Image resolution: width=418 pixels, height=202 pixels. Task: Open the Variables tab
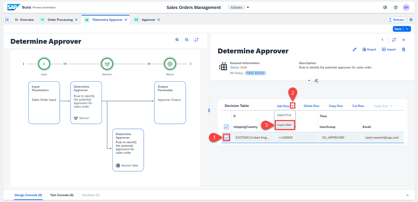pyautogui.click(x=91, y=195)
